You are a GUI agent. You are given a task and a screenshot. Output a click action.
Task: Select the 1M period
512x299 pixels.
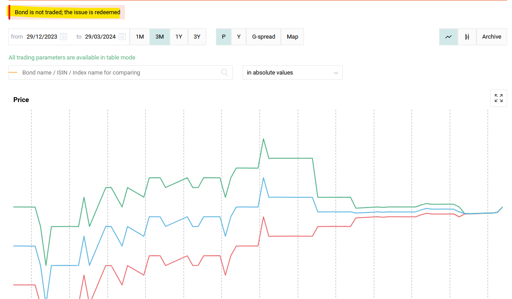tap(140, 37)
